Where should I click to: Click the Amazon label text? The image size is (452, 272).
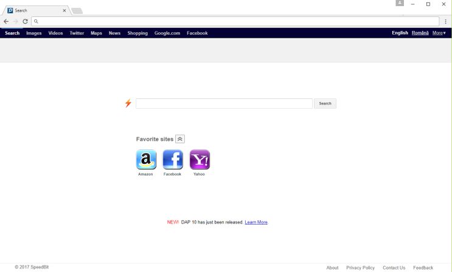click(145, 174)
